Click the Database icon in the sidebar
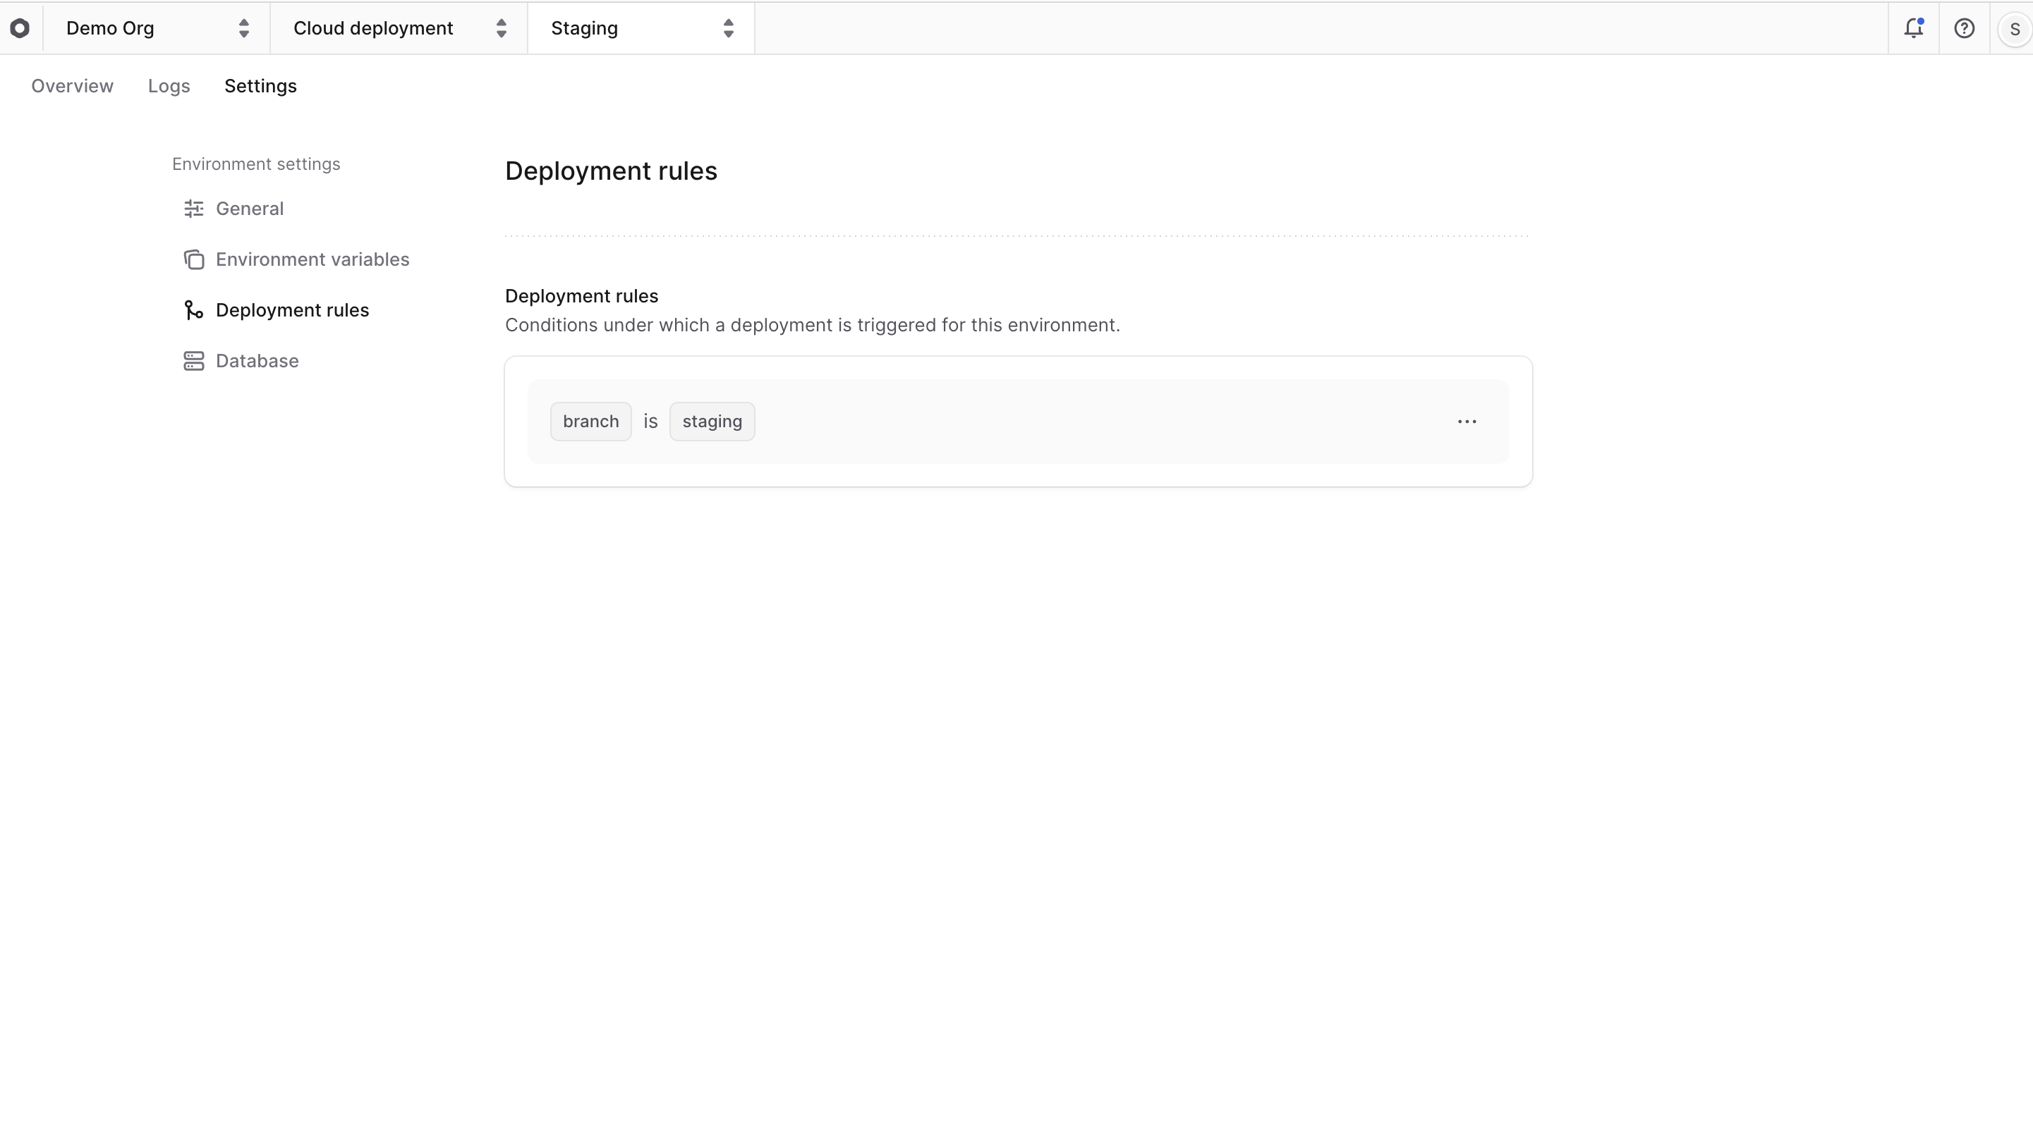2033x1142 pixels. (194, 360)
